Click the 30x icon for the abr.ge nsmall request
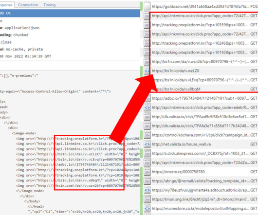258x215 pixels. tap(147, 181)
